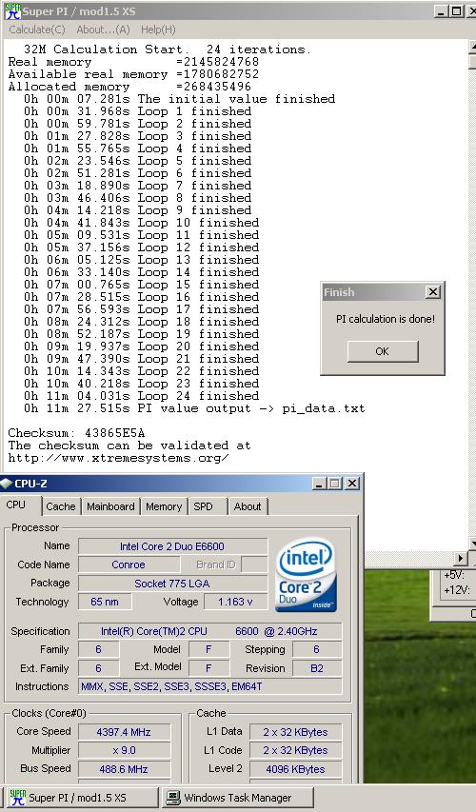Close the Finish dialog
The image size is (476, 812).
point(432,292)
